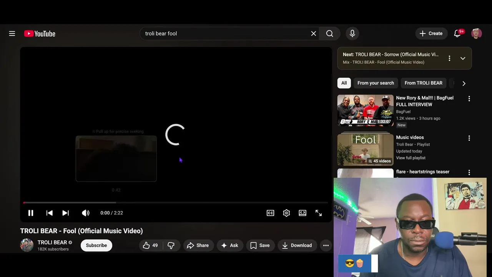
Task: Click the 182K subscribers text
Action: [53, 249]
